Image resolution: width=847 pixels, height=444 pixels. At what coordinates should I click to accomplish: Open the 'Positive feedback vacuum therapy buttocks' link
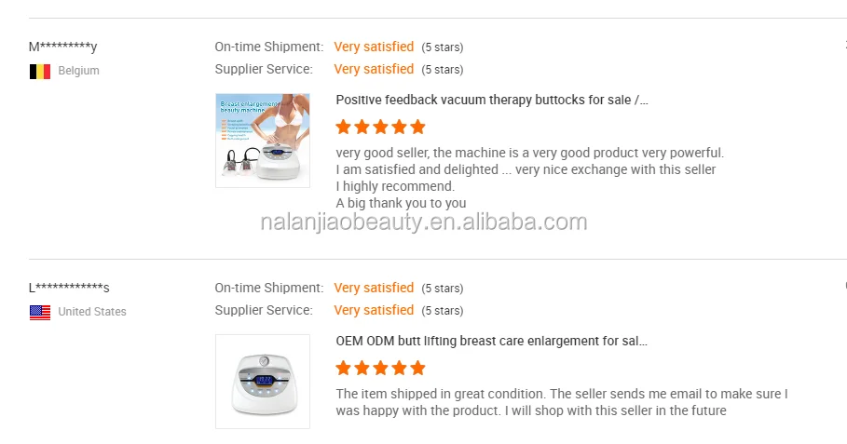[x=491, y=100]
